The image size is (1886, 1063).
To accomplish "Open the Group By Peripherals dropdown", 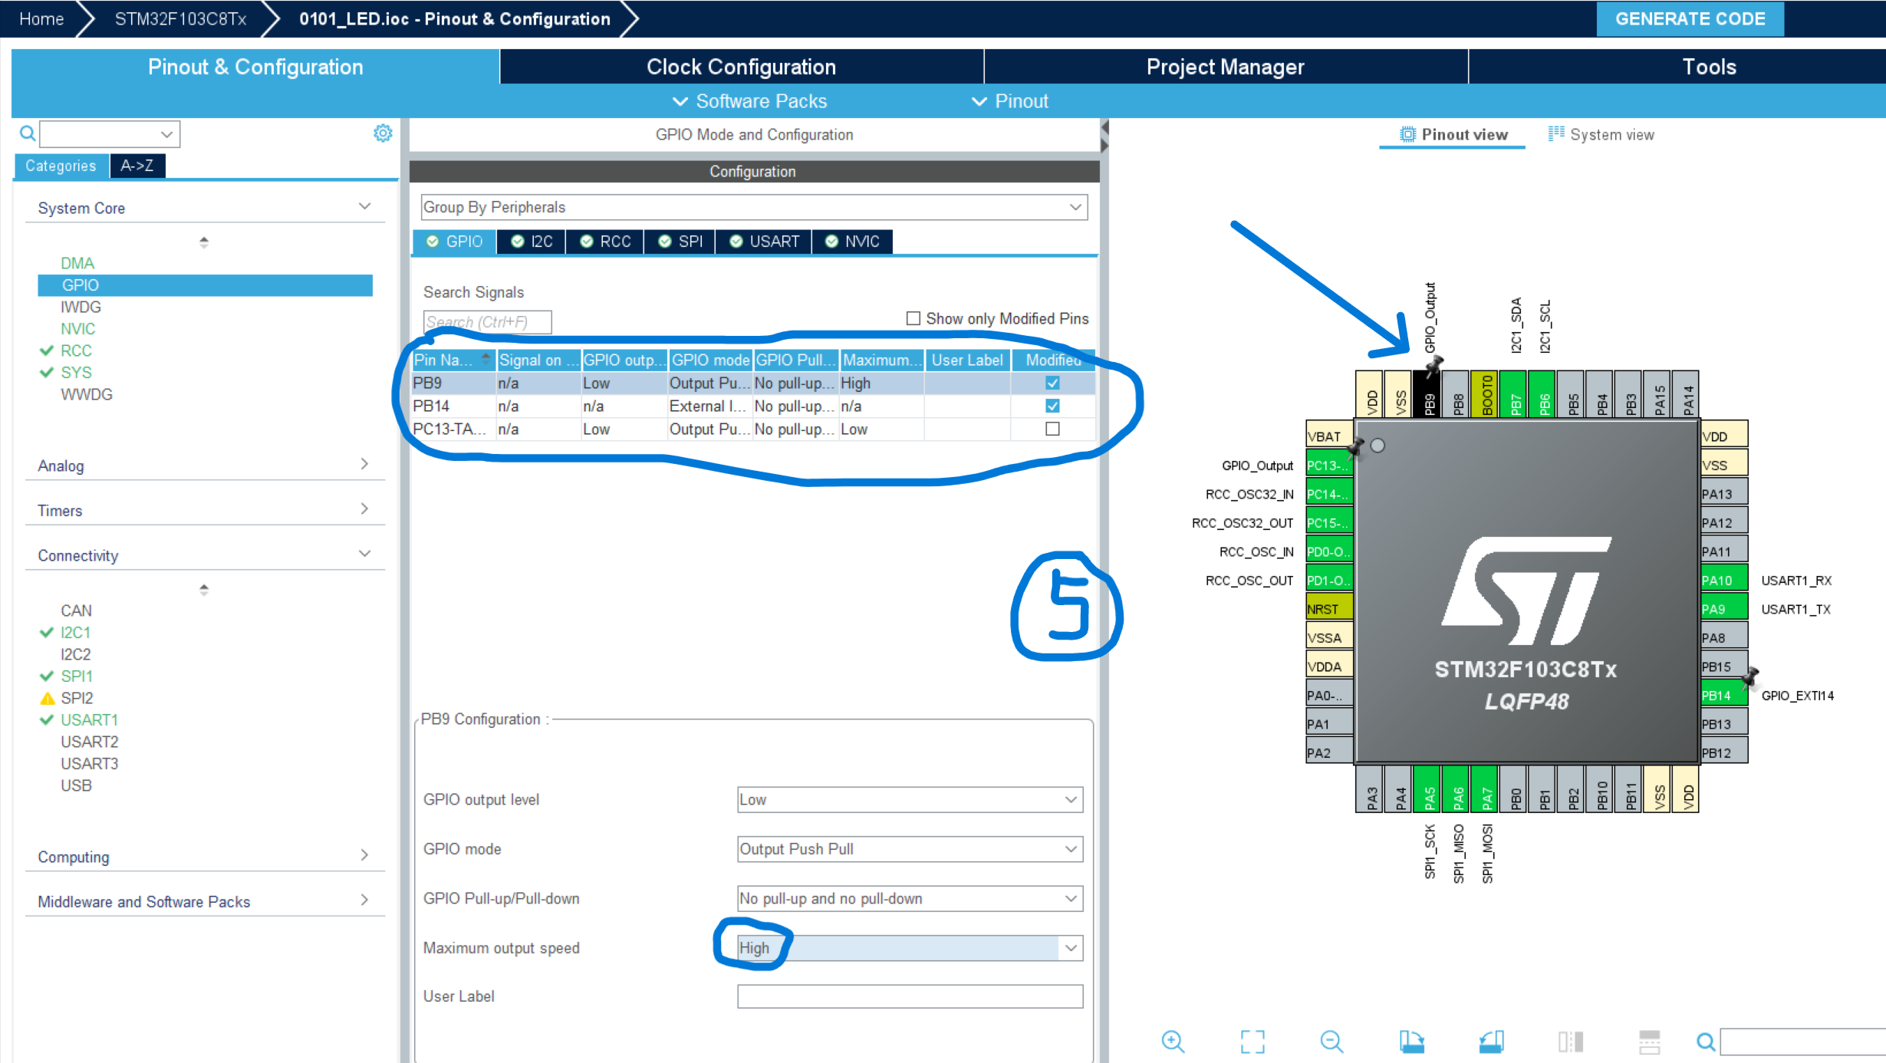I will coord(754,207).
